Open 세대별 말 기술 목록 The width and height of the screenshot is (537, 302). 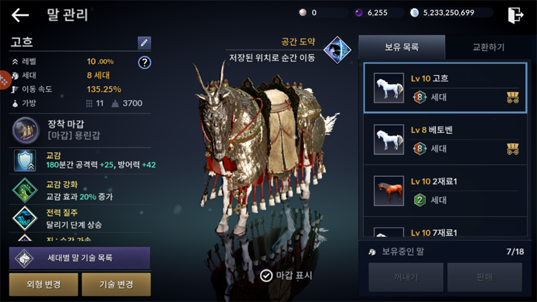pos(79,258)
